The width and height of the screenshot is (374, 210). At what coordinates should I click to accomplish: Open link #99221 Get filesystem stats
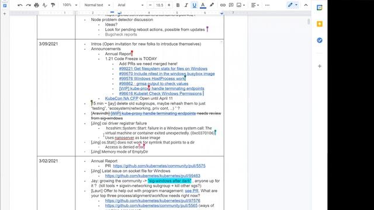[x=163, y=69]
